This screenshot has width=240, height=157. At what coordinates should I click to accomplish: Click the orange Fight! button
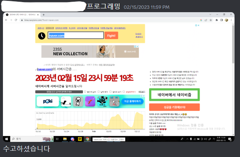click(x=111, y=35)
